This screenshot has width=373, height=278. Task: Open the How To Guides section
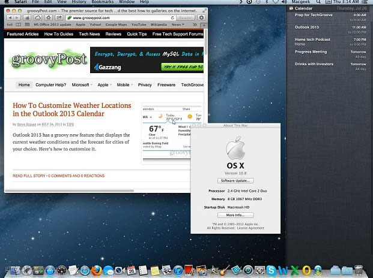pyautogui.click(x=59, y=34)
